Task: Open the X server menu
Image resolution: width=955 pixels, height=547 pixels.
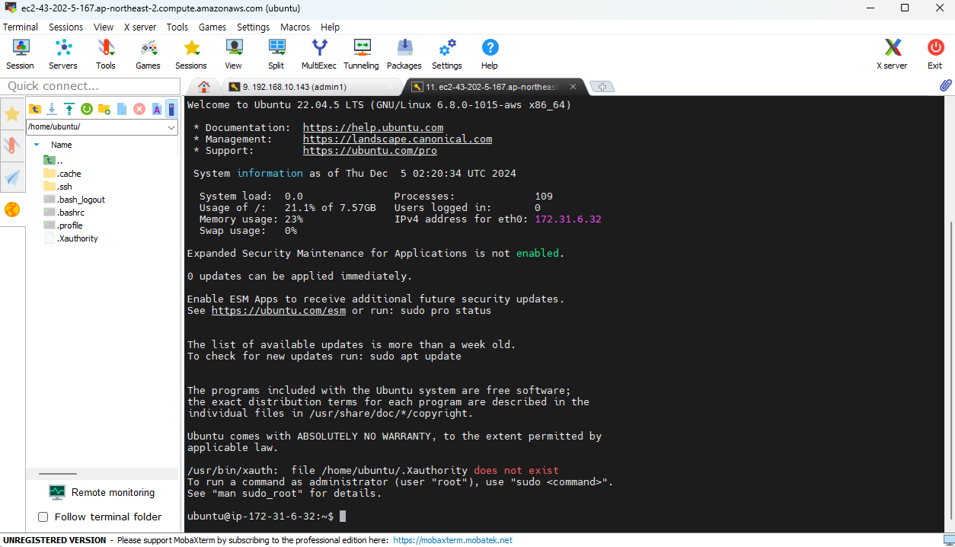Action: click(x=140, y=27)
